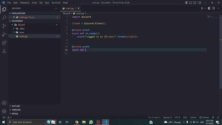The width and height of the screenshot is (222, 125).
Task: Change encoding via UTF-8 status
Action: (x=177, y=117)
